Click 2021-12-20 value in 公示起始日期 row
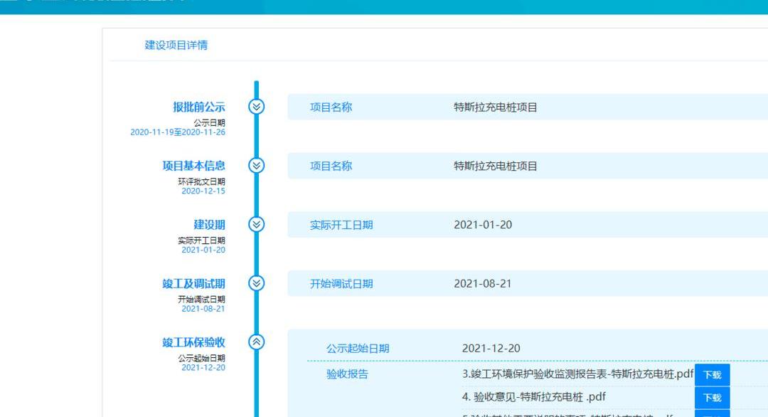 pos(491,348)
